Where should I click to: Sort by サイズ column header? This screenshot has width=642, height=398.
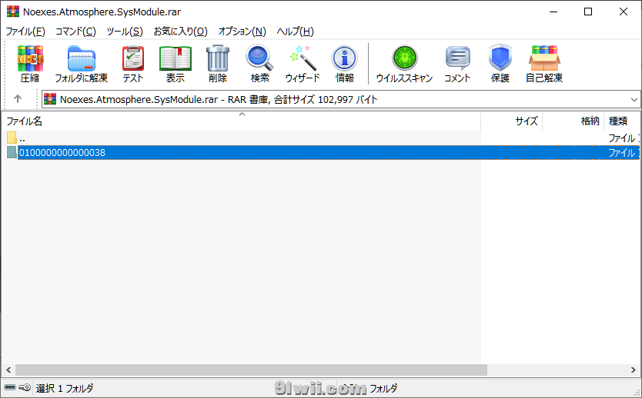(512, 121)
